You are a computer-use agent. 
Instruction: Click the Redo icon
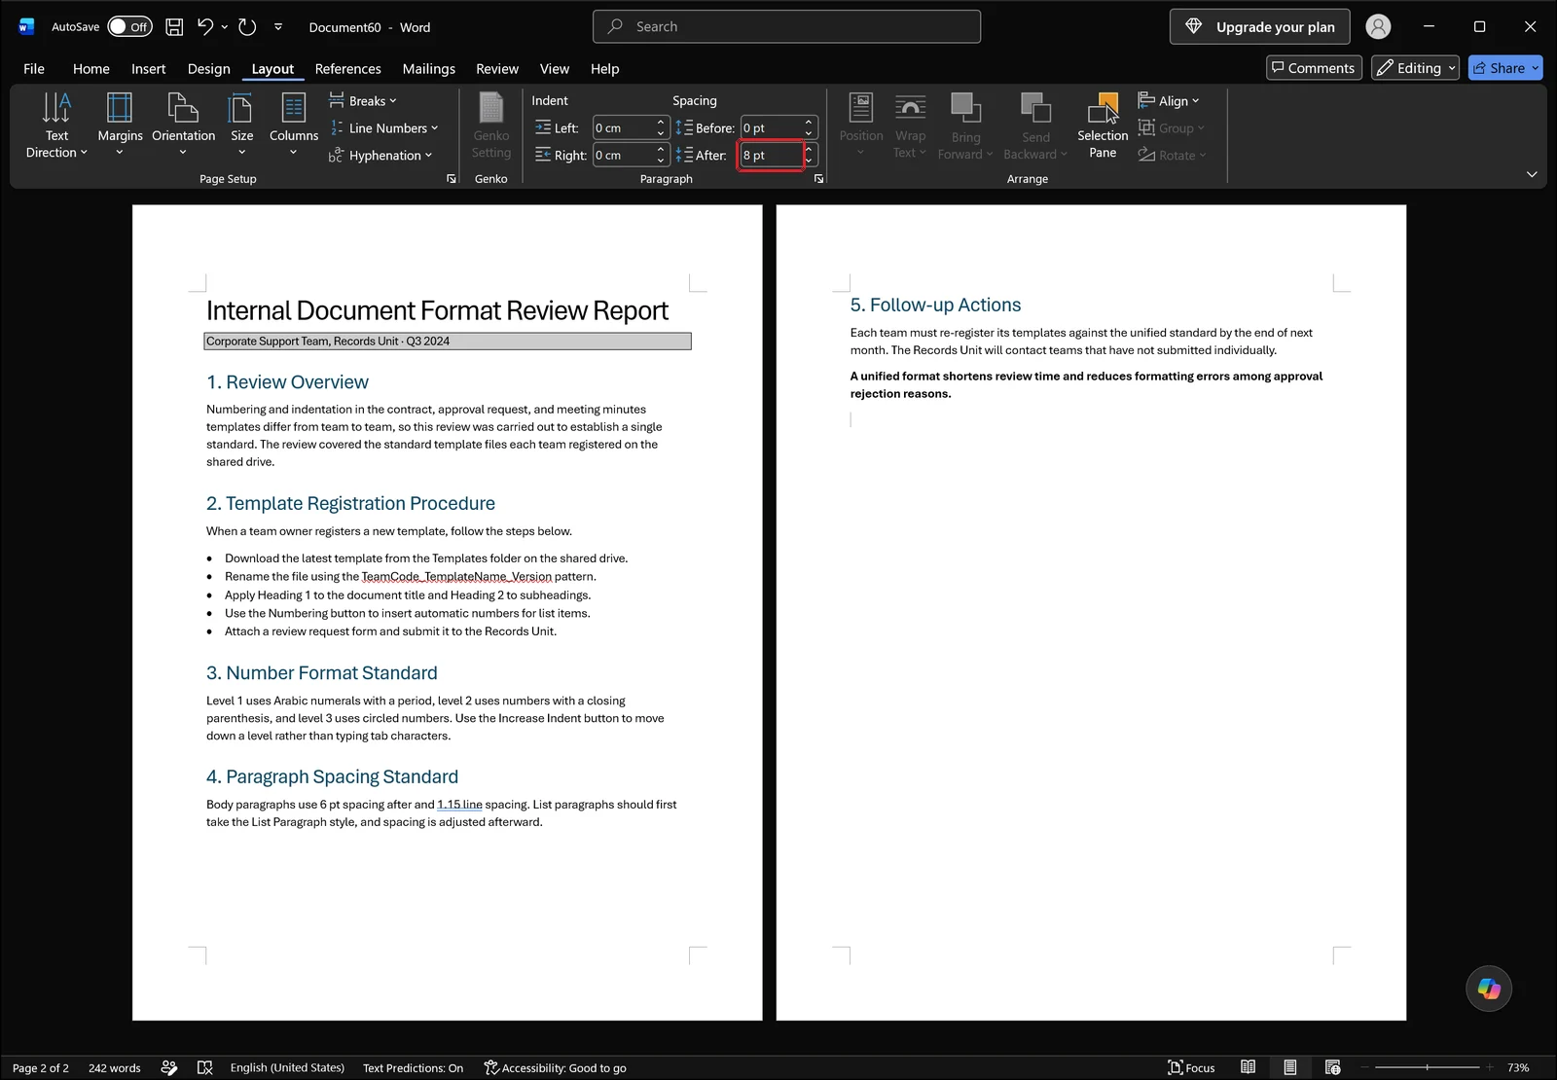pos(247,27)
